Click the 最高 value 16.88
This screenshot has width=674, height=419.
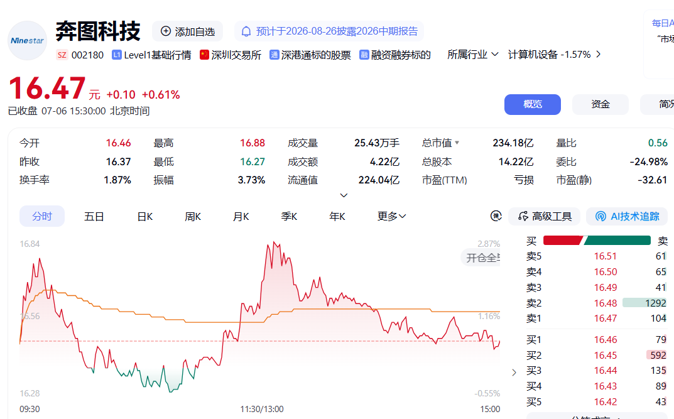253,143
